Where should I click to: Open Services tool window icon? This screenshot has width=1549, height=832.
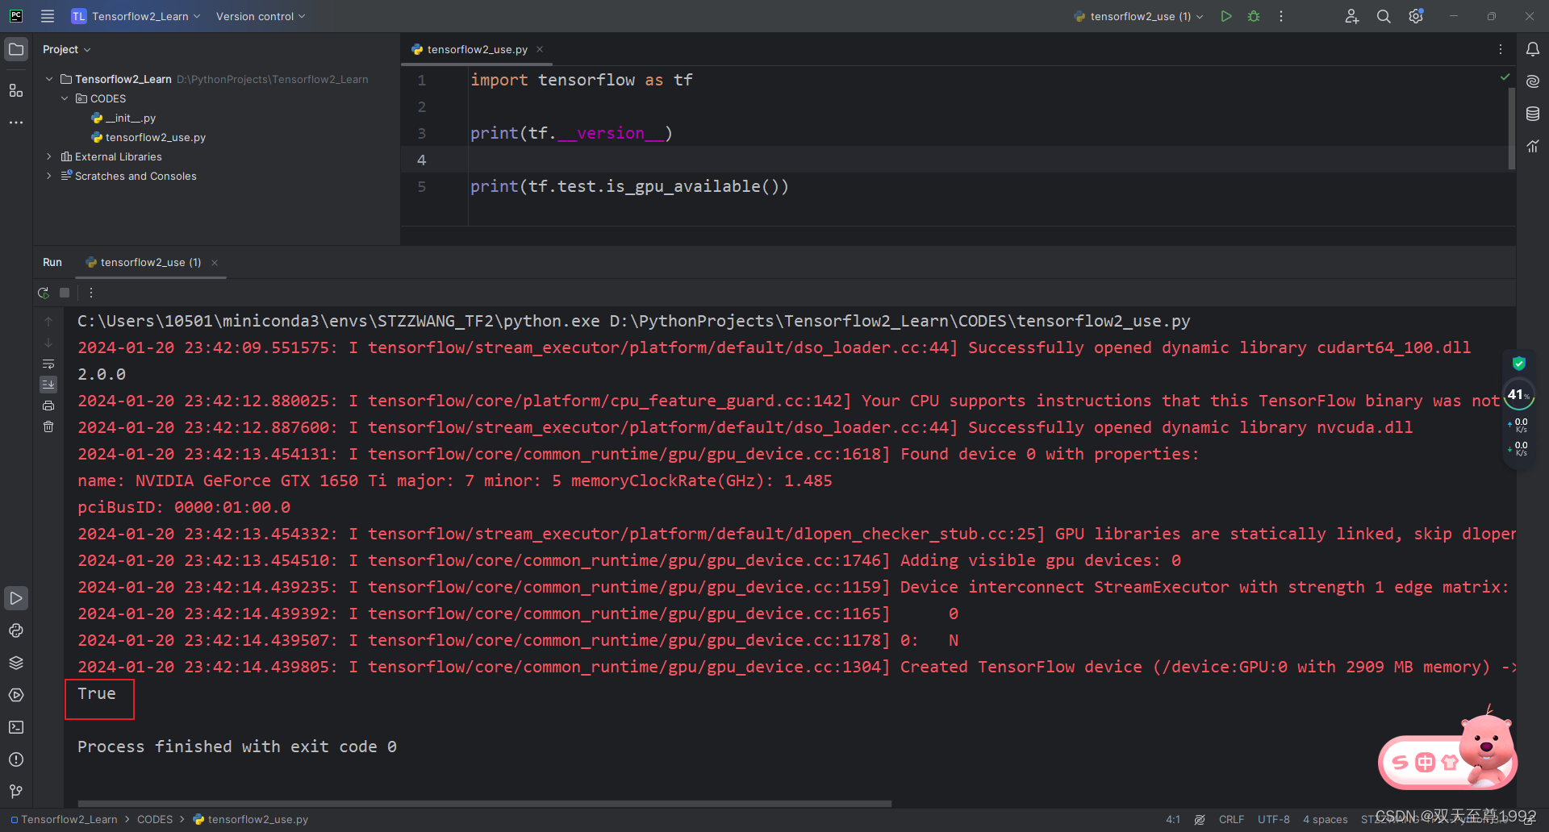coord(16,695)
